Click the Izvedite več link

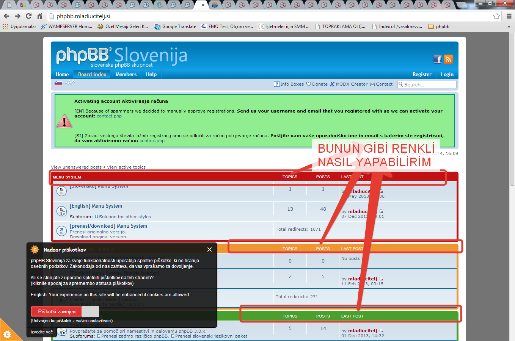point(42,332)
